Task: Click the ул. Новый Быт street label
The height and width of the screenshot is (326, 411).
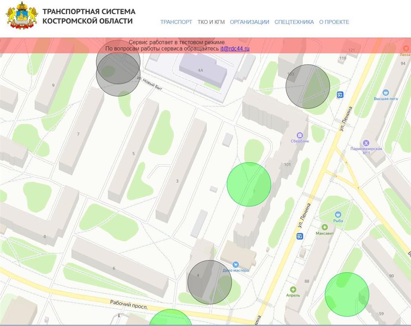Action: [x=149, y=83]
